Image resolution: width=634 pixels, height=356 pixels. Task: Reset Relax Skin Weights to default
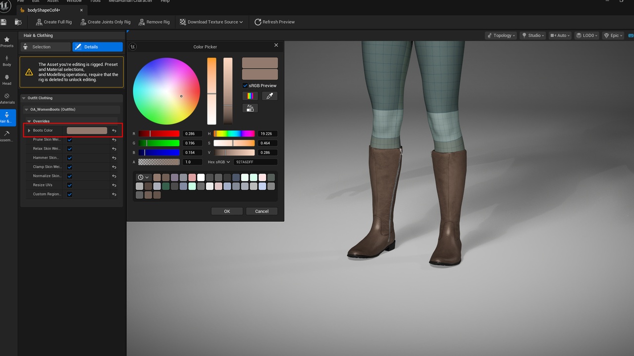(x=114, y=148)
